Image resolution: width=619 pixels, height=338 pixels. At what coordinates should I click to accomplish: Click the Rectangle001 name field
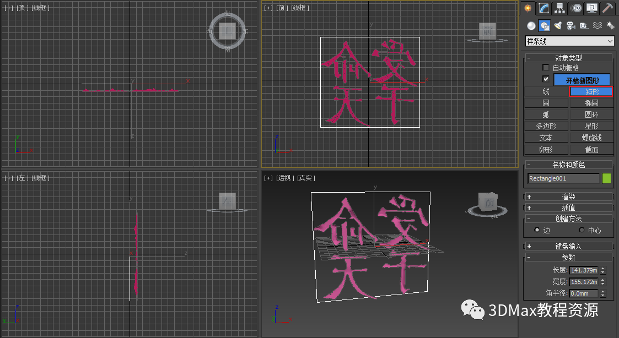click(563, 178)
